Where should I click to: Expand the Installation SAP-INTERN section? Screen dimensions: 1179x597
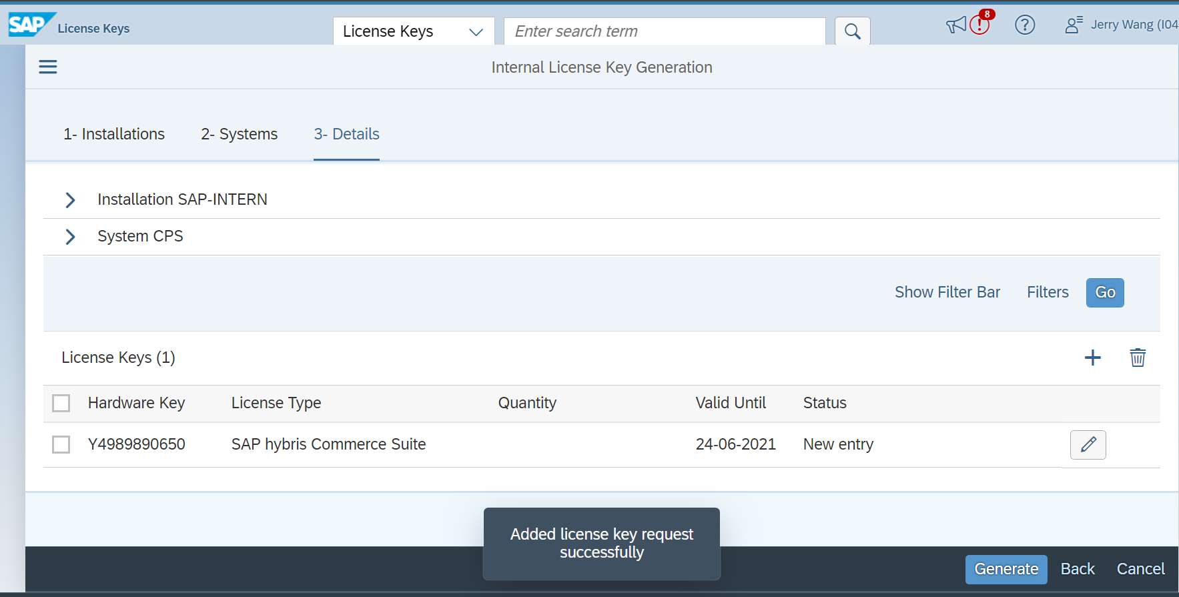pos(70,199)
